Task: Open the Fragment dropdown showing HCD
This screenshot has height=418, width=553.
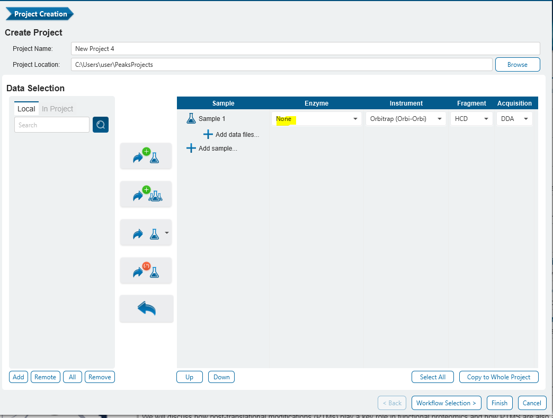Action: pos(471,119)
